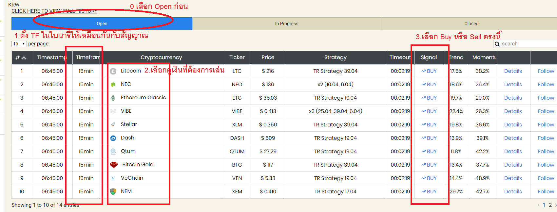557x212 pixels.
Task: Switch to the In Progress tab
Action: tap(287, 24)
